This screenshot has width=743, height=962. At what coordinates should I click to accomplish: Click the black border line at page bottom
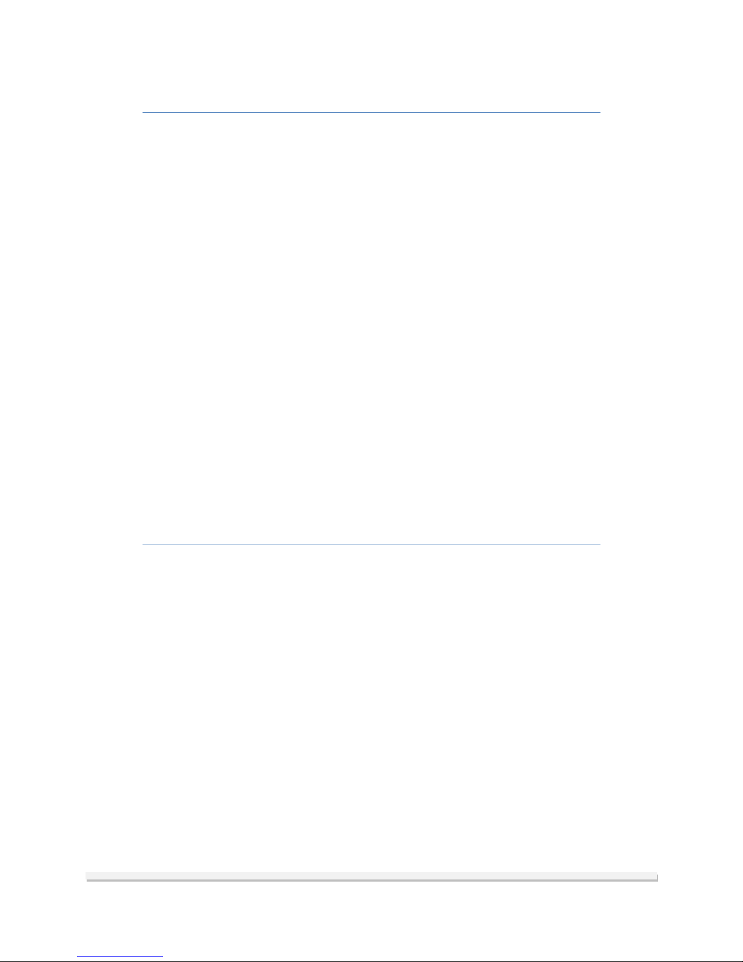(x=371, y=961)
